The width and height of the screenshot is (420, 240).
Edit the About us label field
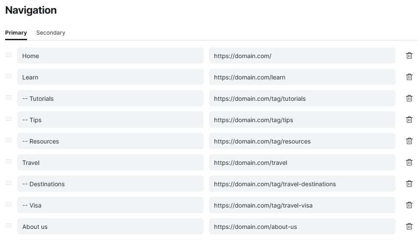[x=110, y=226]
